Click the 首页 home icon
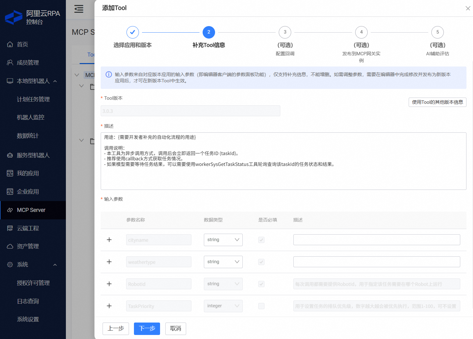The image size is (473, 339). click(10, 44)
